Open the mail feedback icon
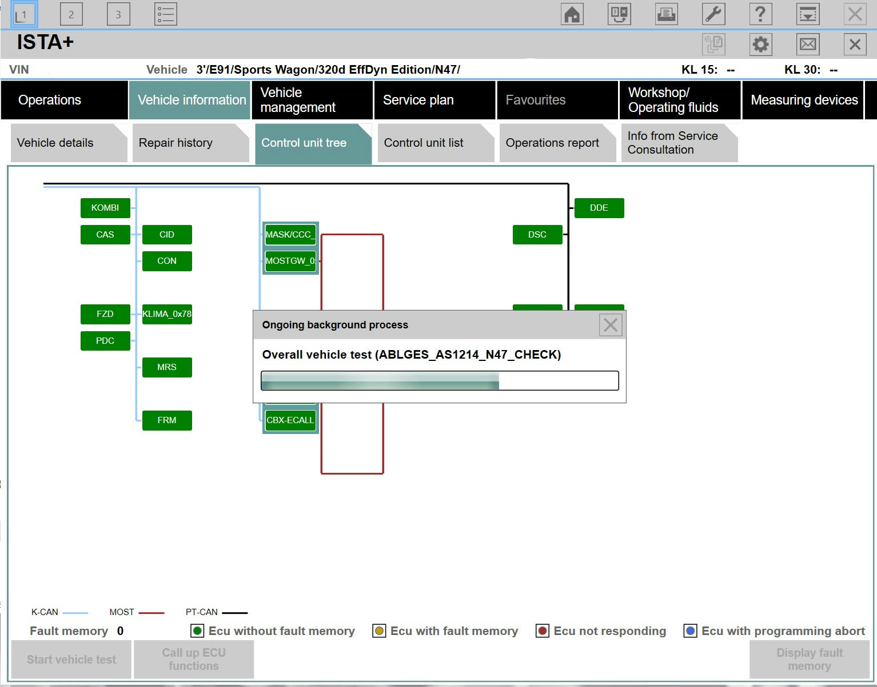Viewport: 877px width, 687px height. (808, 44)
